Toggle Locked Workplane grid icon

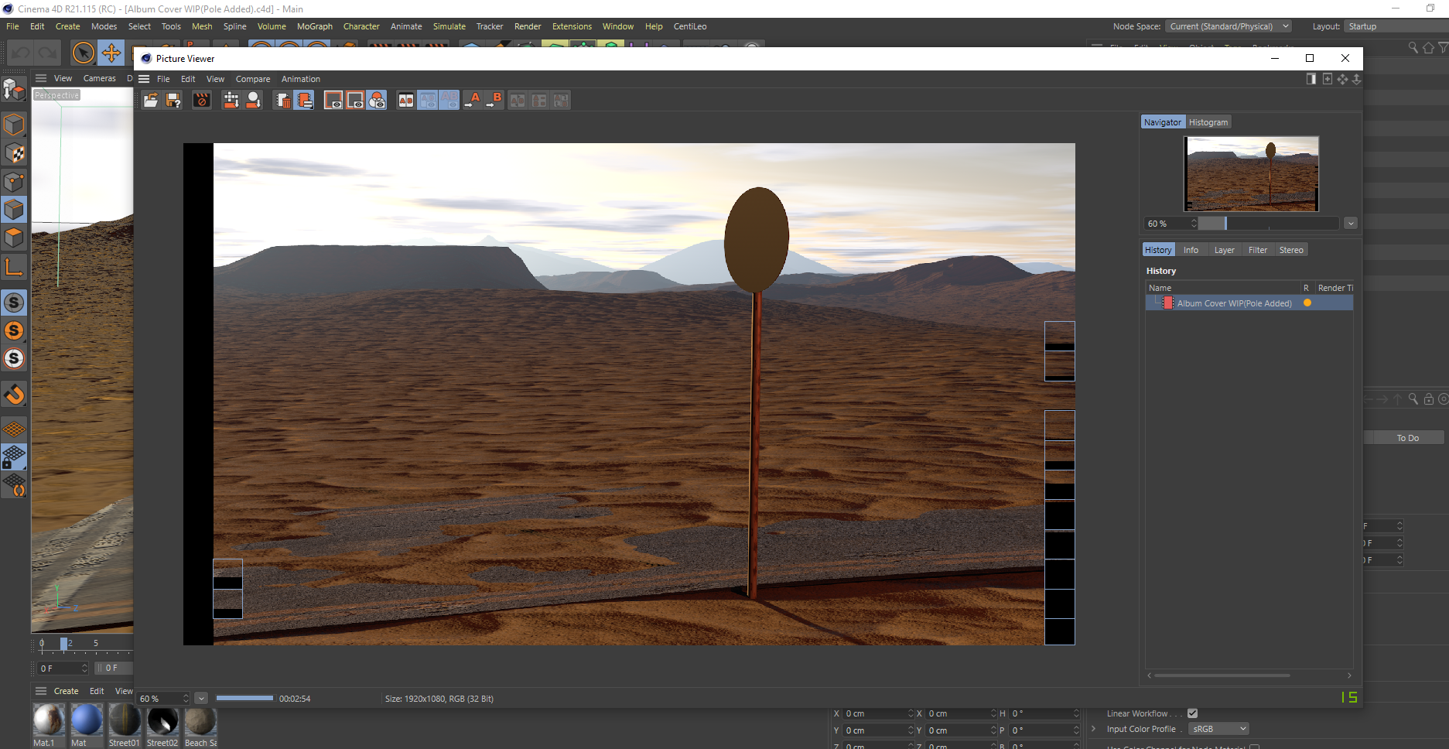click(14, 457)
